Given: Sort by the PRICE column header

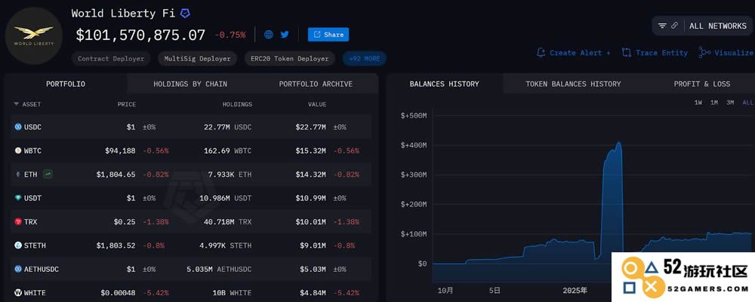Looking at the screenshot, I should pos(127,104).
